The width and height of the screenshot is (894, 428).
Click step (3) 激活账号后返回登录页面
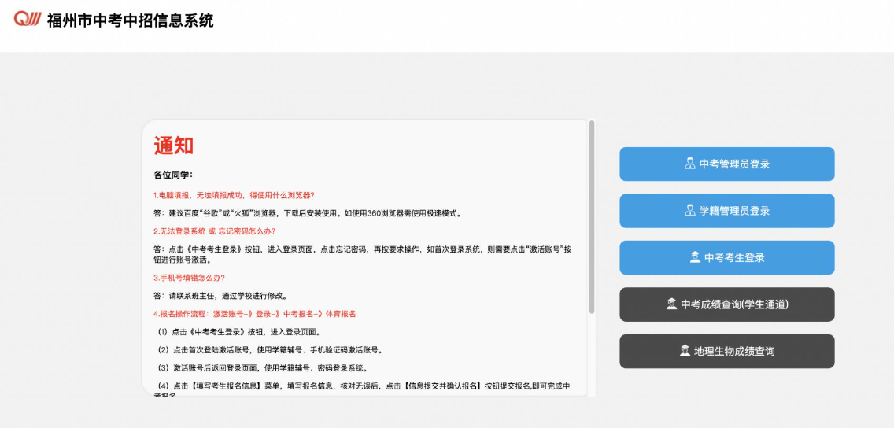262,368
